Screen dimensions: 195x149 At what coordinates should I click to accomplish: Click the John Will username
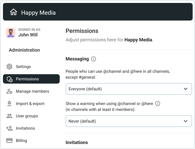[28, 35]
